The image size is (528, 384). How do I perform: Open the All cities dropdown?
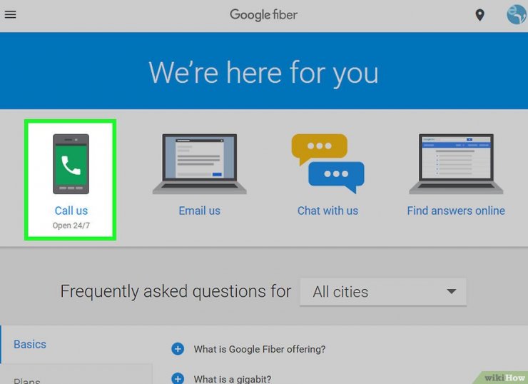383,292
